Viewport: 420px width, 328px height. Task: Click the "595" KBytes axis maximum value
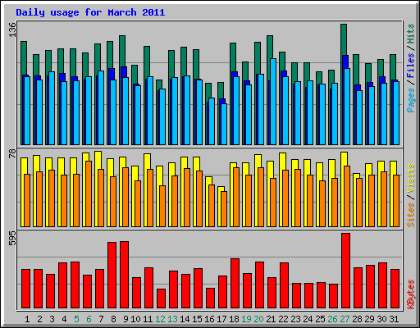tap(12, 238)
